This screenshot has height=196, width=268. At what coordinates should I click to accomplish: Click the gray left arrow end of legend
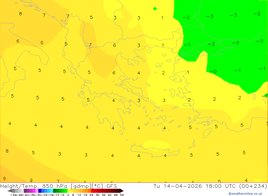pos(10,191)
